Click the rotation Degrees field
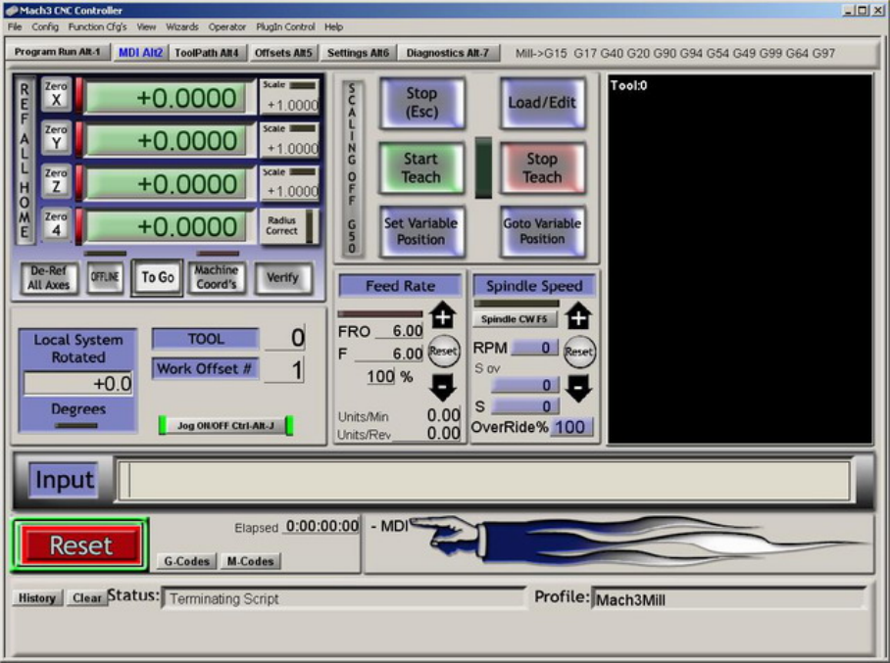This screenshot has height=663, width=890. [x=78, y=383]
